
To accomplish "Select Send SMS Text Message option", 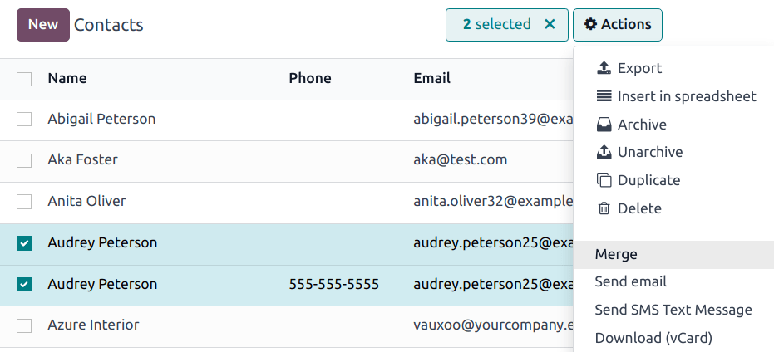I will coord(673,310).
